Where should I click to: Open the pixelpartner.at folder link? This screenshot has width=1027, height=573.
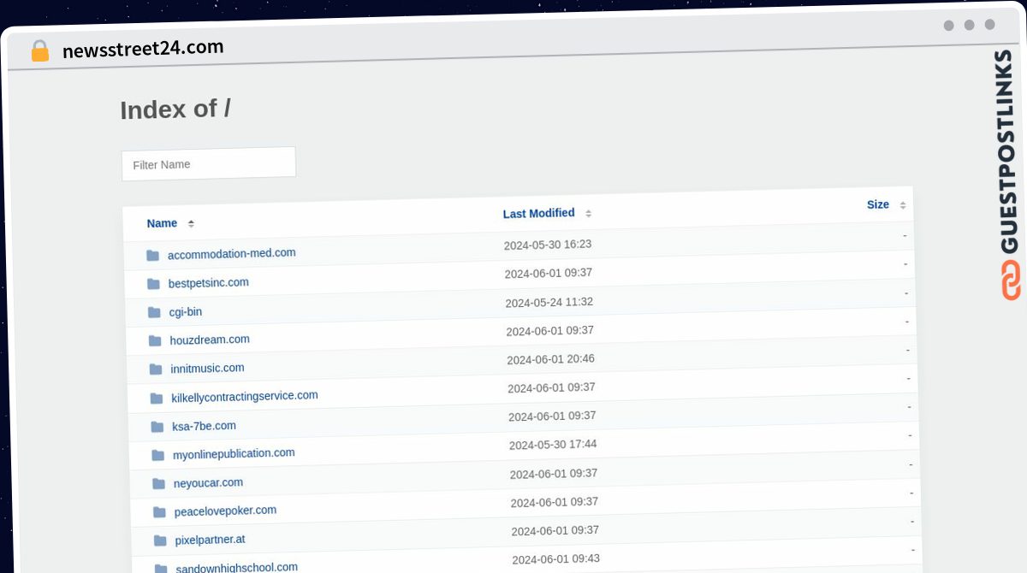click(x=210, y=540)
